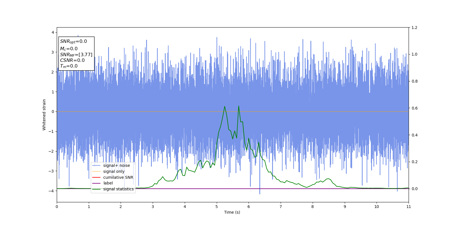This screenshot has height=227, width=454.
Task: Select the Whitened strain axis tick −1
Action: [51, 131]
